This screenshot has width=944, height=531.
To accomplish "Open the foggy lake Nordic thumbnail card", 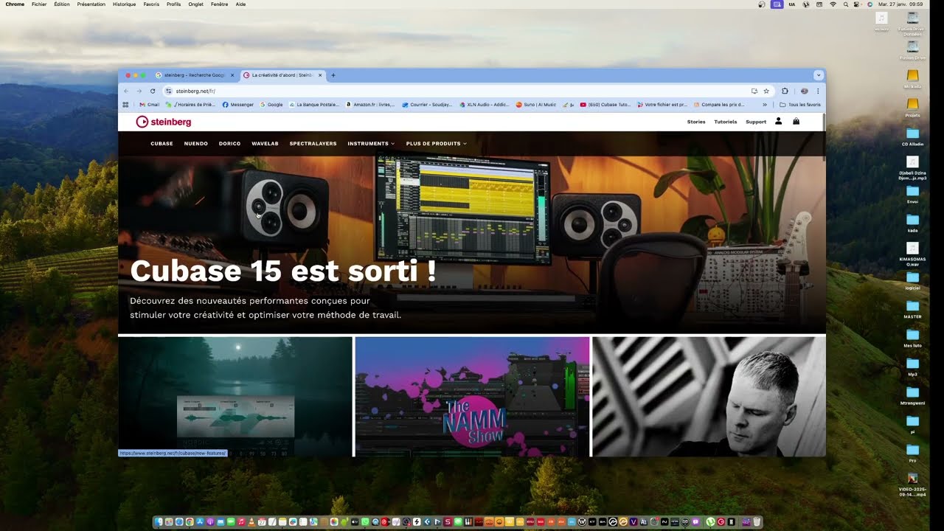I will coord(235,397).
